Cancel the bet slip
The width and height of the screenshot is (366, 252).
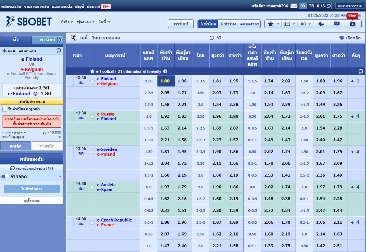(15, 146)
